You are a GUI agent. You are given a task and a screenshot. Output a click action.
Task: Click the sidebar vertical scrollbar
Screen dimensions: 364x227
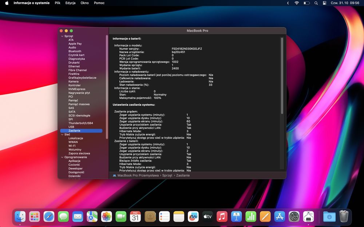107,87
